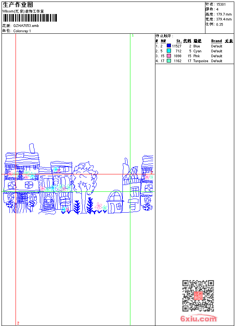Click the Cyan thread color swatch
The height and width of the screenshot is (326, 235).
[x=169, y=51]
